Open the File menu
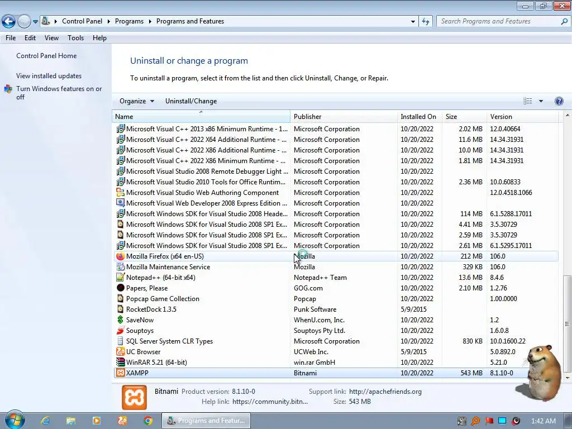572x429 pixels. pyautogui.click(x=11, y=38)
